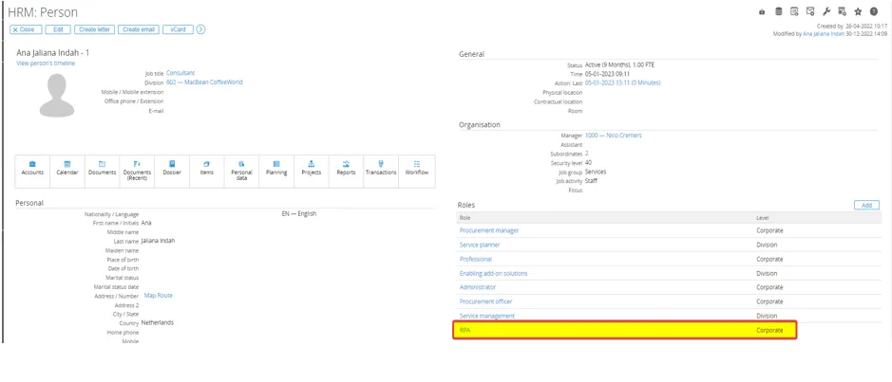Open the Accounts section icon
The image size is (892, 382).
click(x=32, y=168)
